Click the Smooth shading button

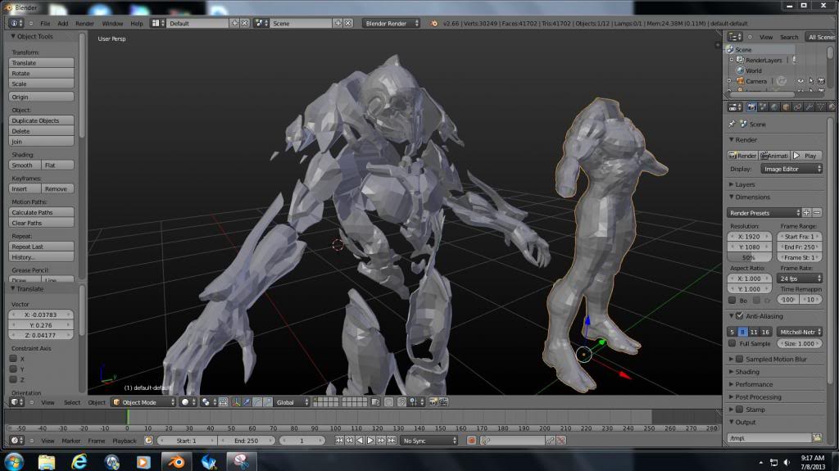tap(25, 165)
